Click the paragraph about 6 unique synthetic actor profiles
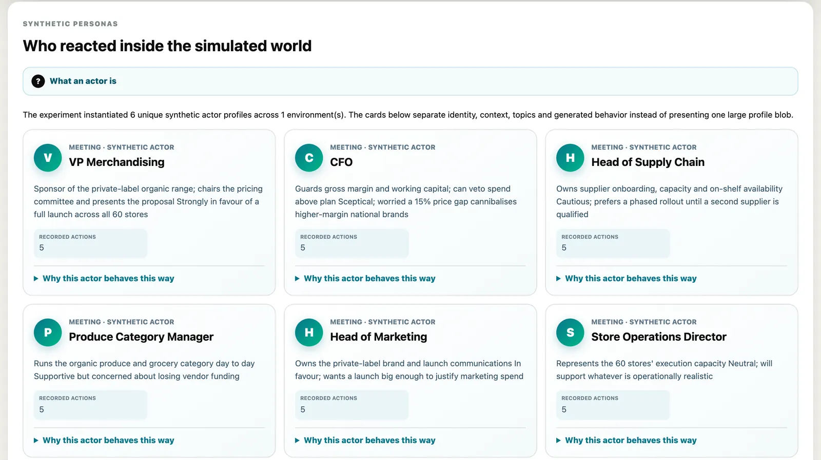The image size is (821, 460). [x=408, y=115]
